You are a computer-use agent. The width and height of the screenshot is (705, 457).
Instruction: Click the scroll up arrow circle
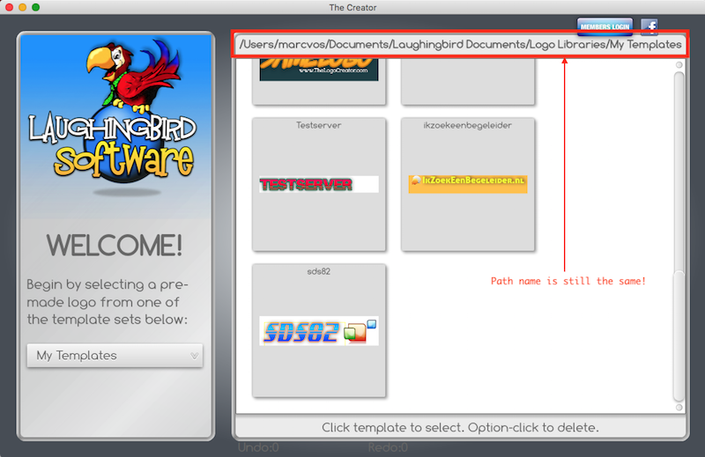pos(679,64)
